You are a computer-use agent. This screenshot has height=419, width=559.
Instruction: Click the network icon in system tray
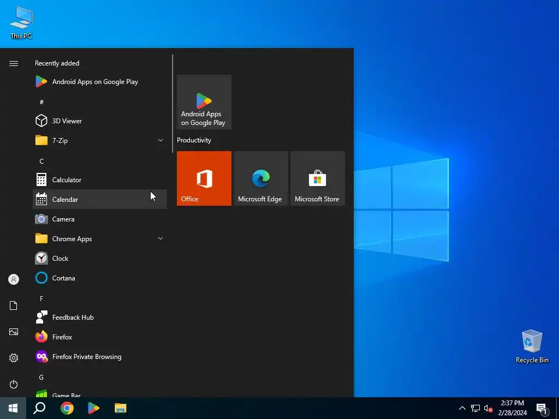(475, 408)
